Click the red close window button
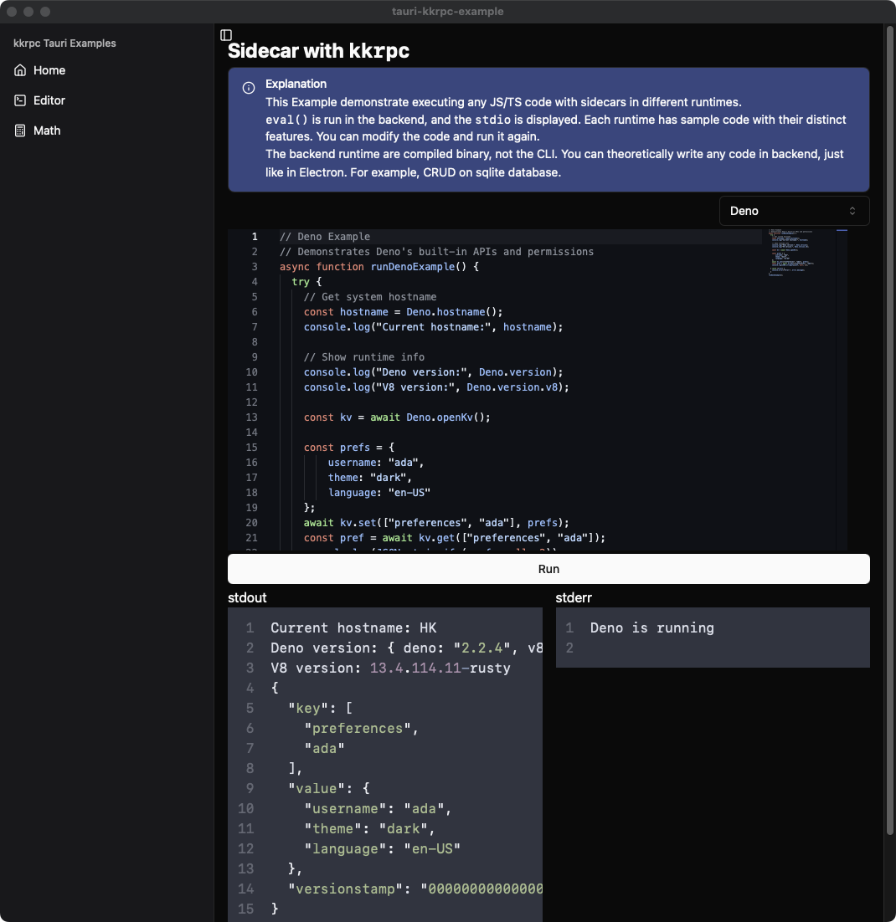This screenshot has width=896, height=922. pyautogui.click(x=12, y=12)
